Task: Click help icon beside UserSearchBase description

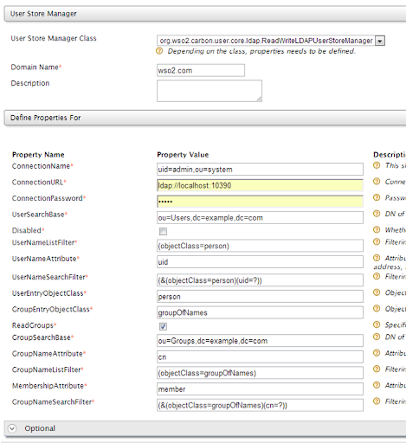Action: pos(377,214)
